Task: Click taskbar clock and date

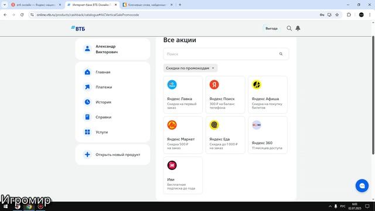Action: [354, 206]
